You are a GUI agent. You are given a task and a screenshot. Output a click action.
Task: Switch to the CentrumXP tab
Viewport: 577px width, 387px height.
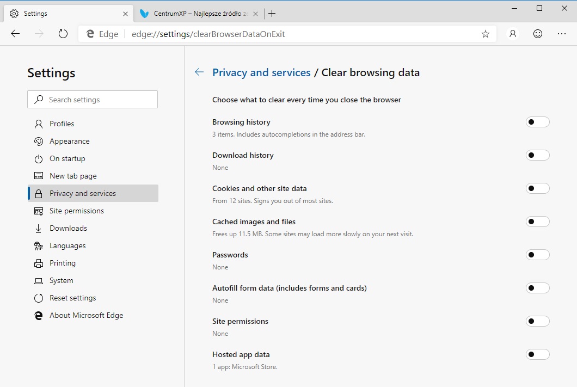tap(199, 14)
